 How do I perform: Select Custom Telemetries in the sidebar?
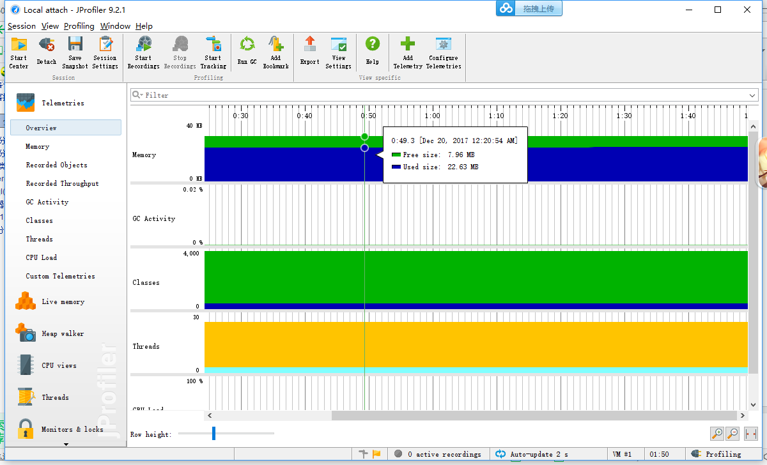click(61, 276)
